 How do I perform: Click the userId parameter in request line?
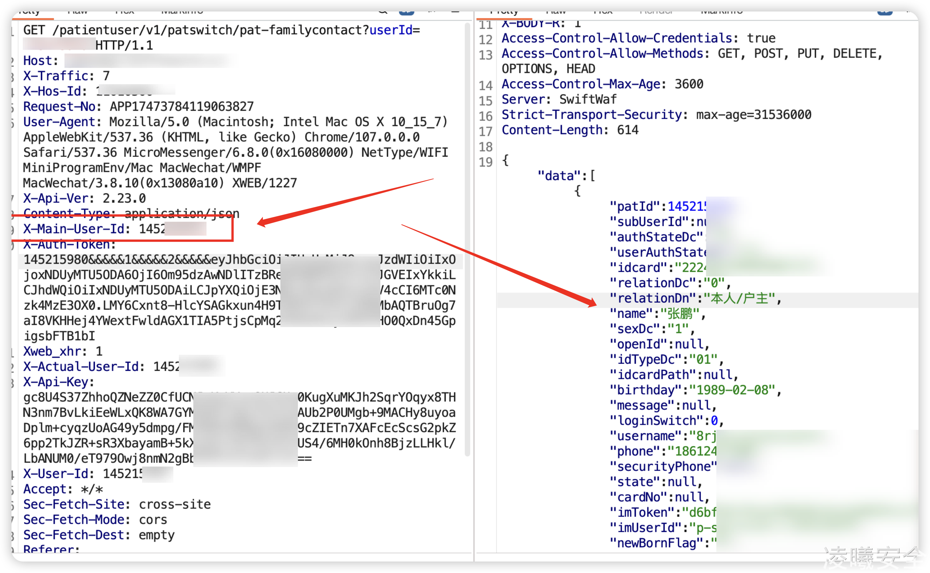pos(391,30)
